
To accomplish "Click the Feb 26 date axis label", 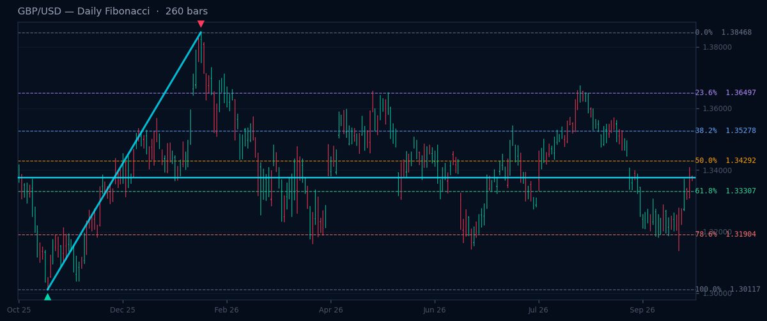I will point(227,310).
